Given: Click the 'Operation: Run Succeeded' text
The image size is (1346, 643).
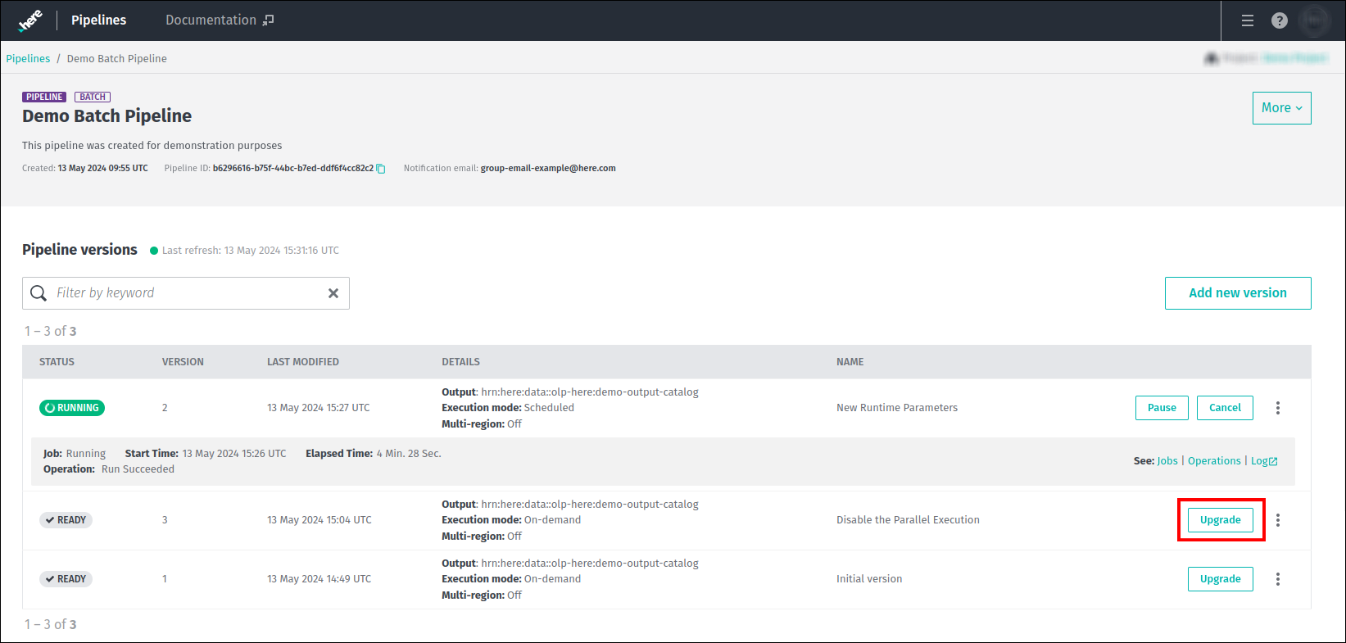Looking at the screenshot, I should pos(109,469).
